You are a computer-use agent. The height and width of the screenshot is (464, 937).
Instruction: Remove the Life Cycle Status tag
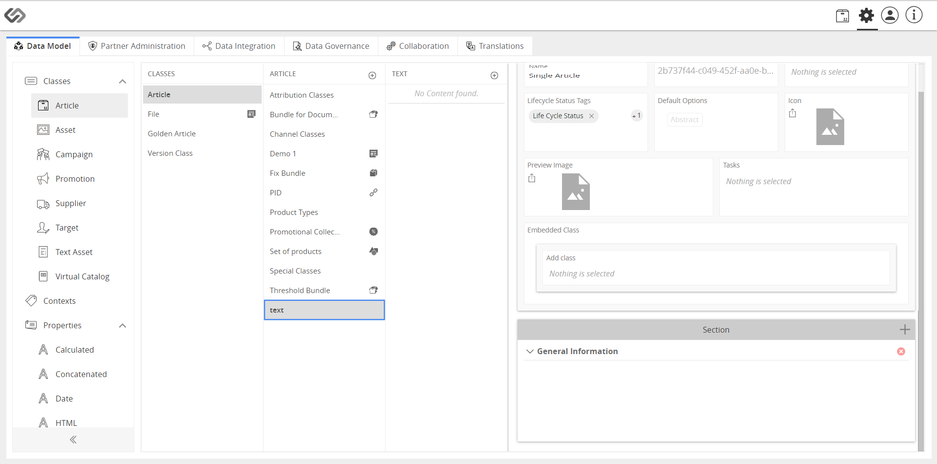[x=591, y=116]
